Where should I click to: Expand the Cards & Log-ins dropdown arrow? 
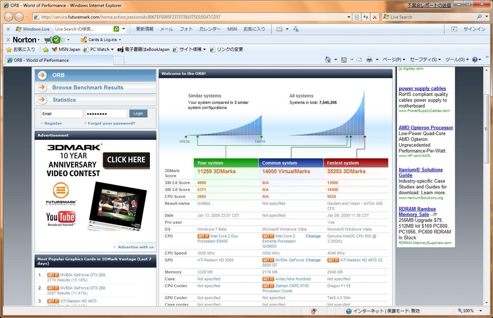120,40
